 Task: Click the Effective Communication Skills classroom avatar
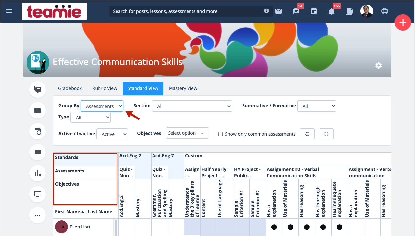[x=38, y=63]
